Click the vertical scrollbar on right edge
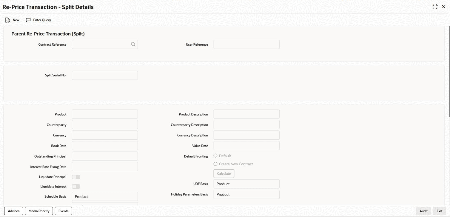 pos(449,72)
